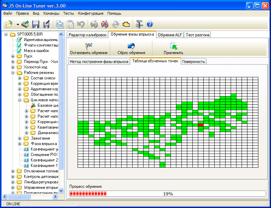
Task: Click the open file folder icon
Action: [x=9, y=24]
